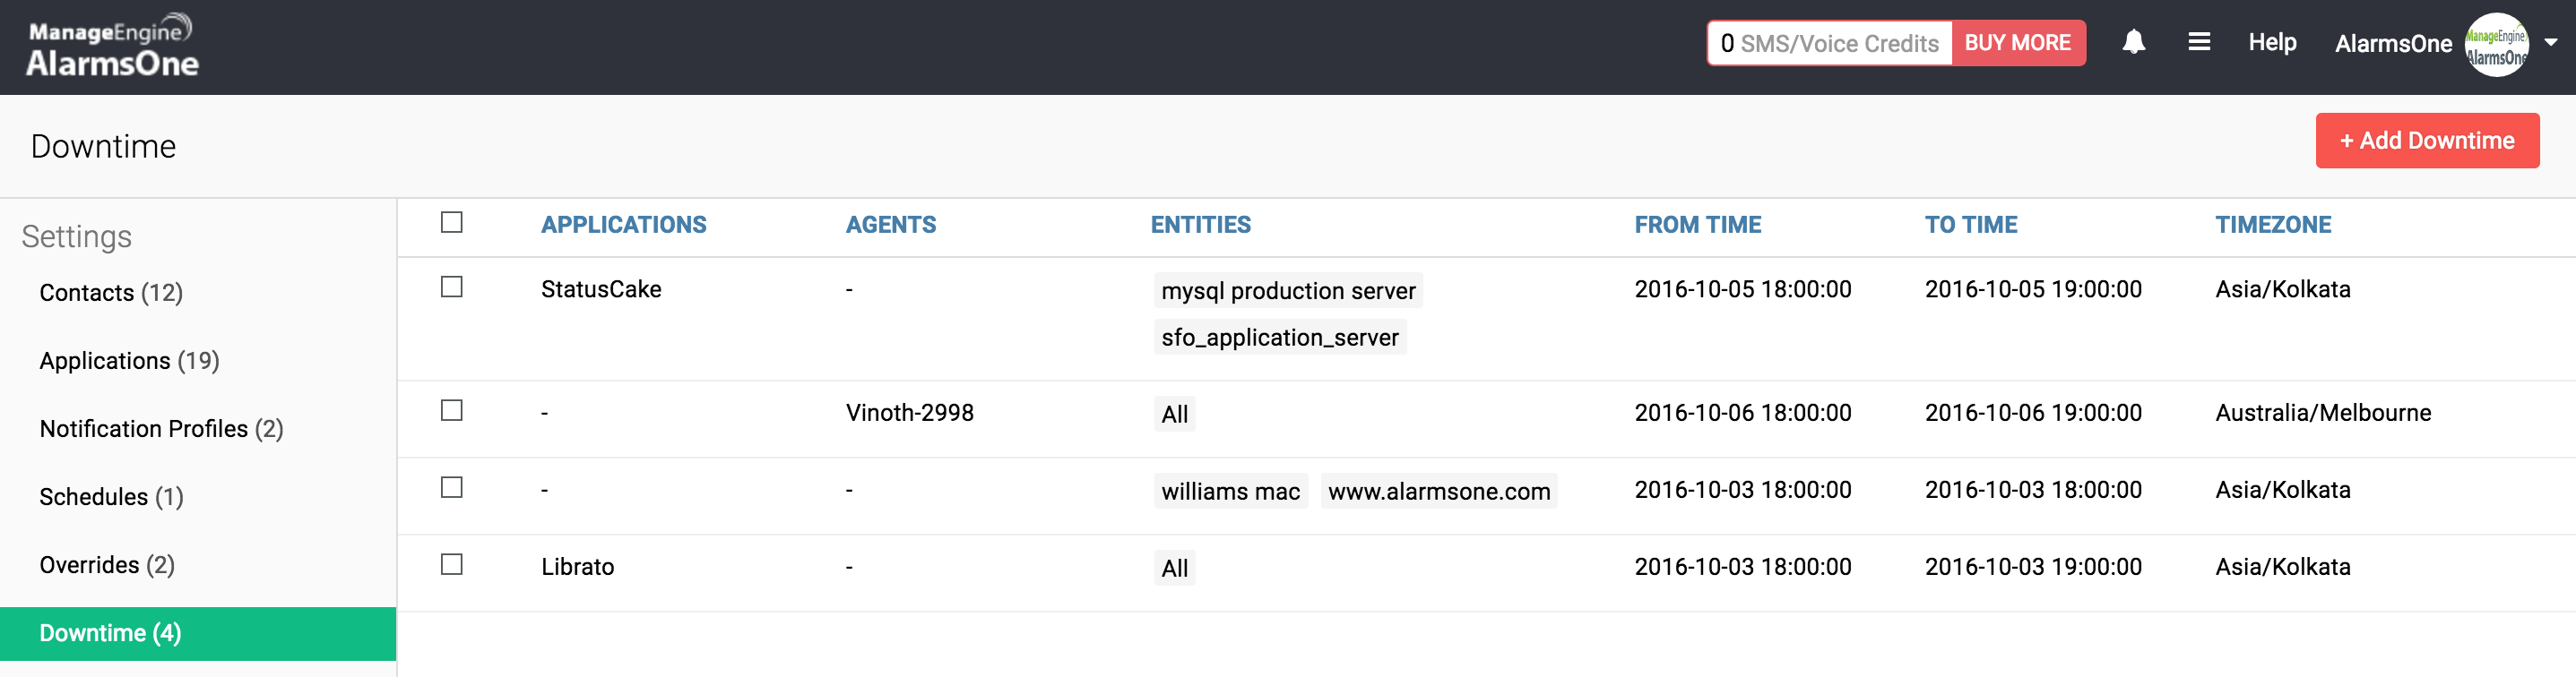Screen dimensions: 2576x677
Task: Expand the account dropdown arrow
Action: pyautogui.click(x=2551, y=43)
